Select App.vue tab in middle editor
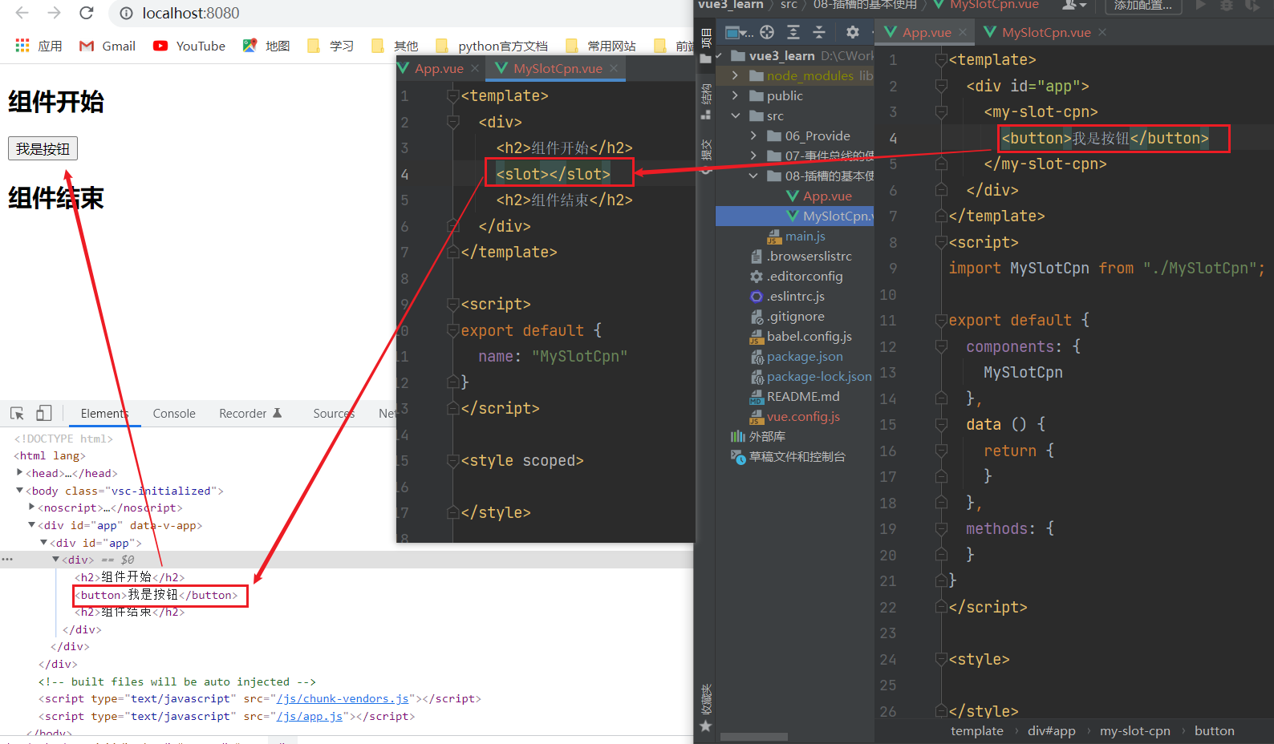 click(x=431, y=68)
